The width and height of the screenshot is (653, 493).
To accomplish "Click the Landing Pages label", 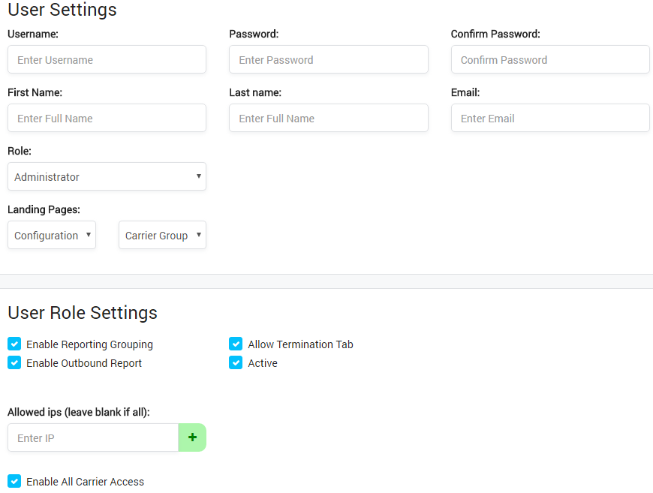I will tap(45, 209).
